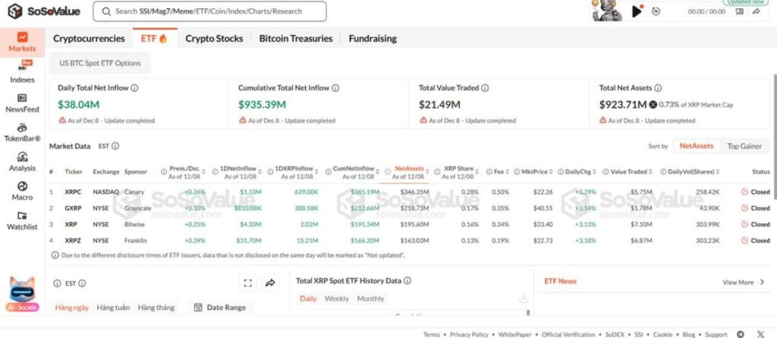
Task: Click the page vertical scrollbar
Action: click(x=775, y=136)
